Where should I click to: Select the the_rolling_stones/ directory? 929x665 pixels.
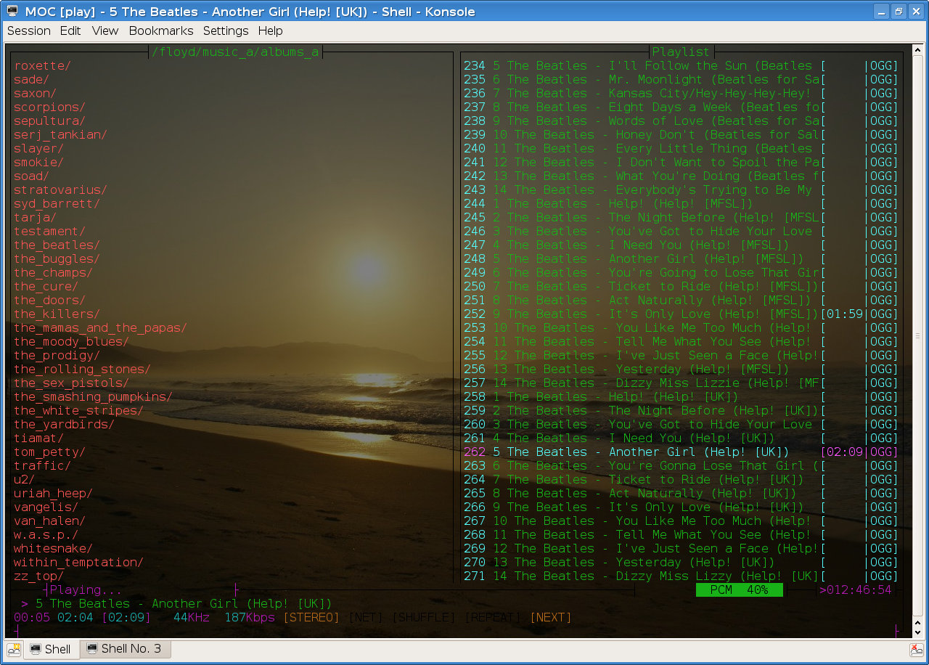(x=83, y=370)
